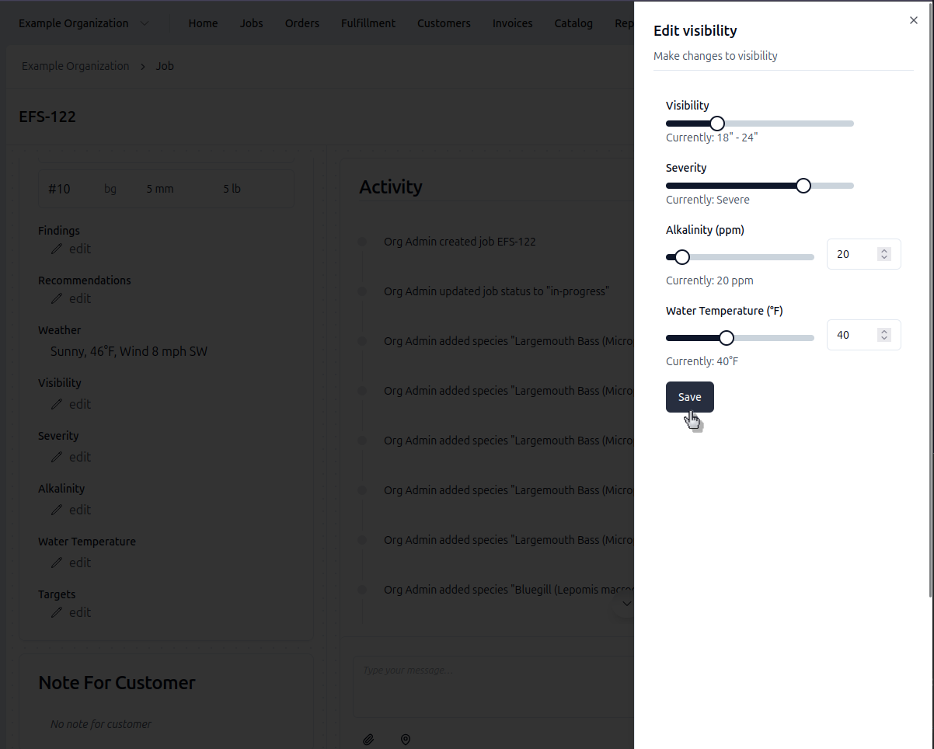Click the Visibility slider handle
This screenshot has width=934, height=749.
(717, 124)
